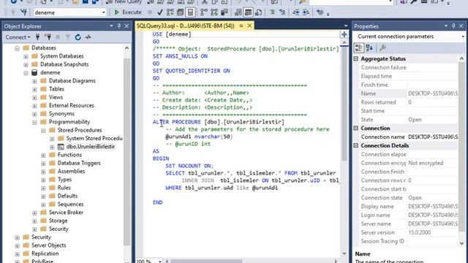Close the SQLQuery33.sql tab
This screenshot has width=468, height=263.
click(249, 26)
